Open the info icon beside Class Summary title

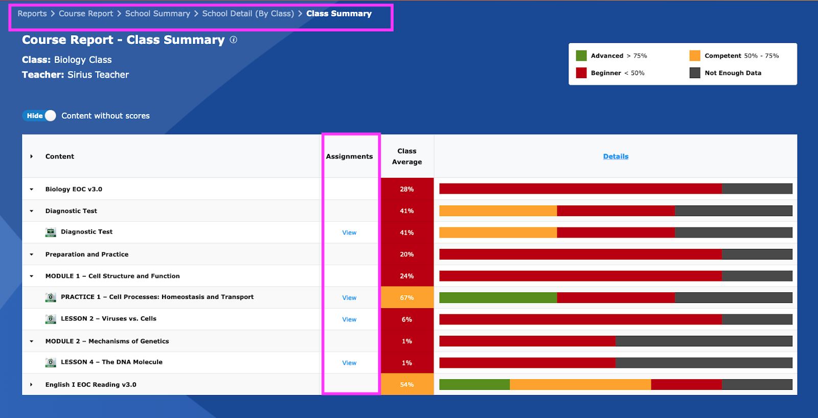point(233,40)
